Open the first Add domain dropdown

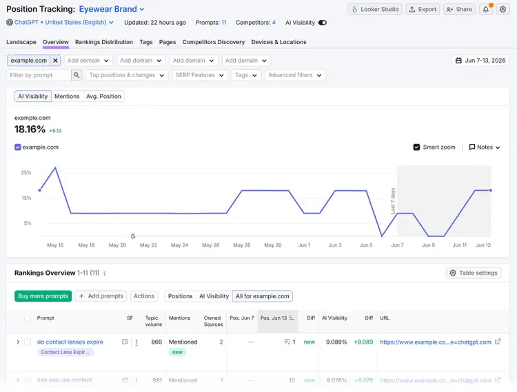click(88, 61)
